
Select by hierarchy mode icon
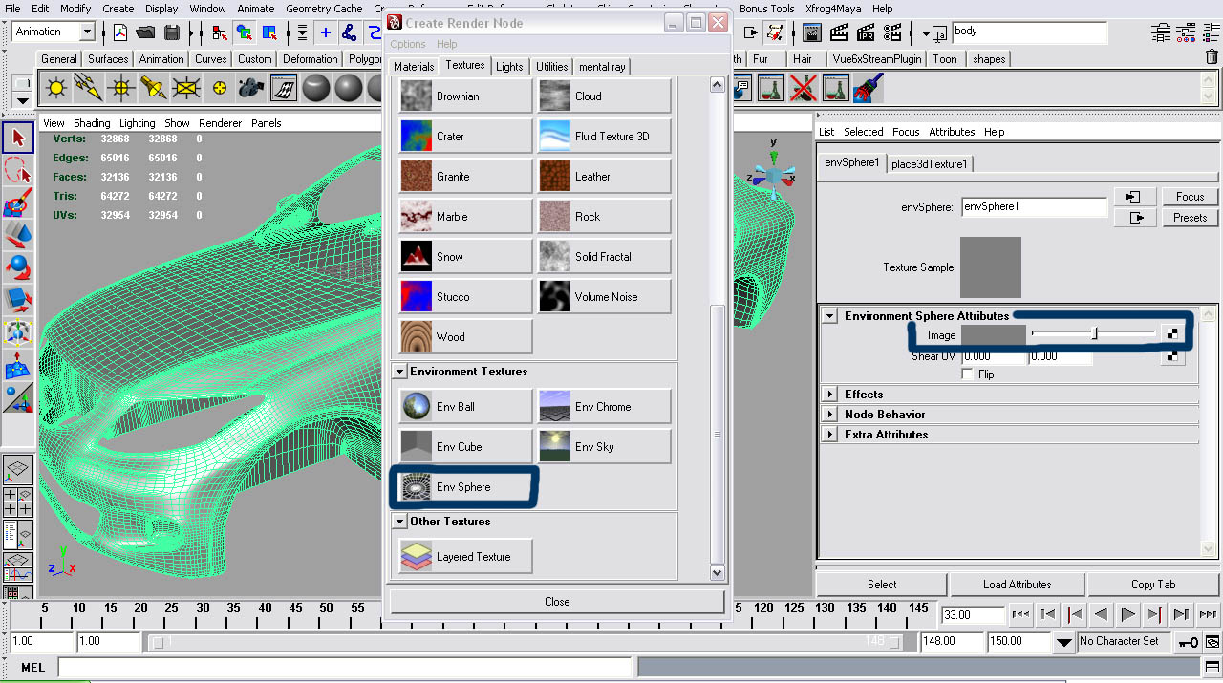point(220,32)
